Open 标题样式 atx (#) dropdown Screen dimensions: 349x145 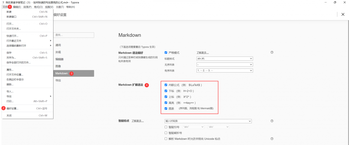click(x=225, y=59)
